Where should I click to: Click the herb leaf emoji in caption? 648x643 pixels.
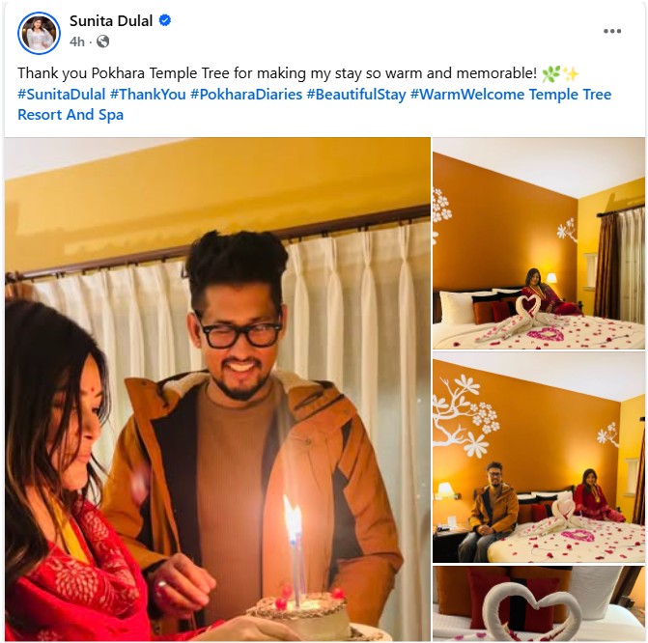point(550,73)
